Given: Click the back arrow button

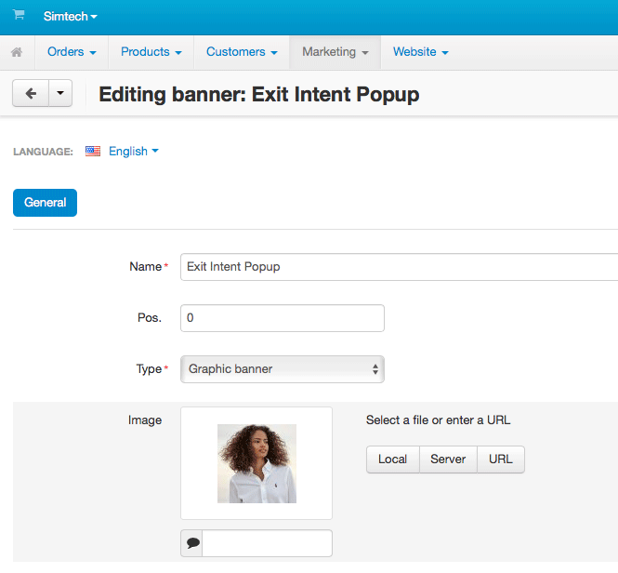Looking at the screenshot, I should [30, 94].
